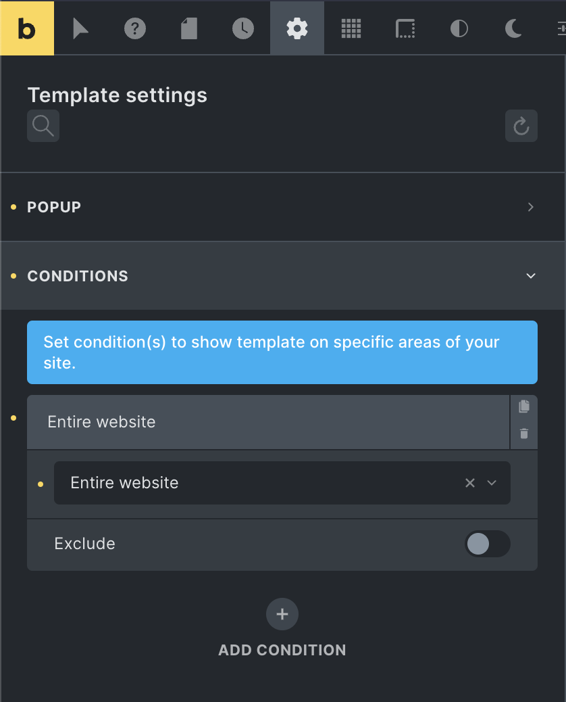Click the Add Condition plus button
566x702 pixels.
[282, 614]
